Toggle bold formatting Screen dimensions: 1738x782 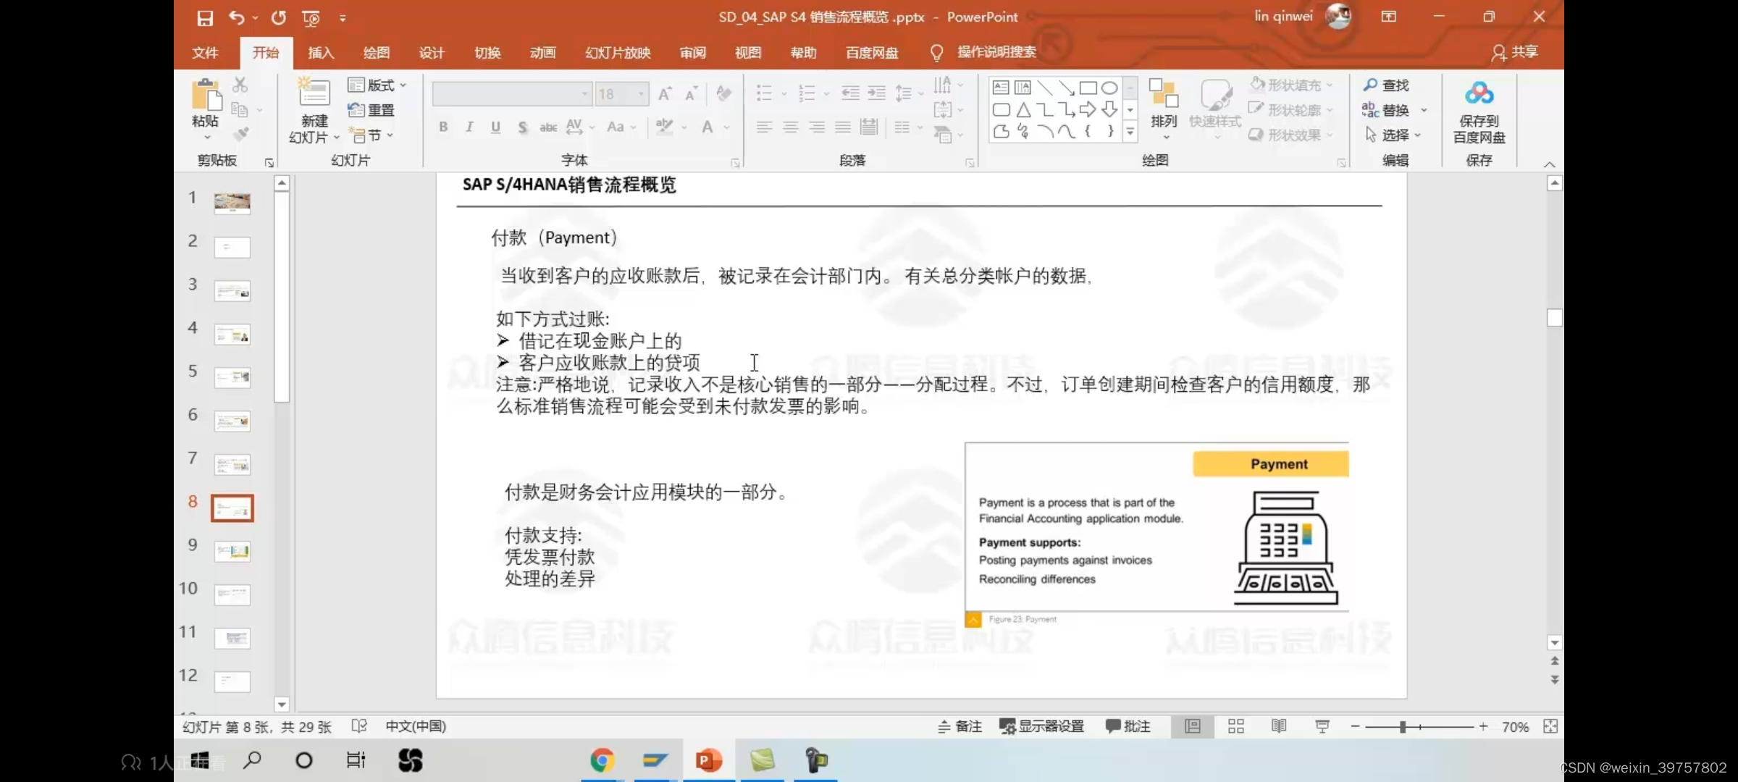(443, 127)
